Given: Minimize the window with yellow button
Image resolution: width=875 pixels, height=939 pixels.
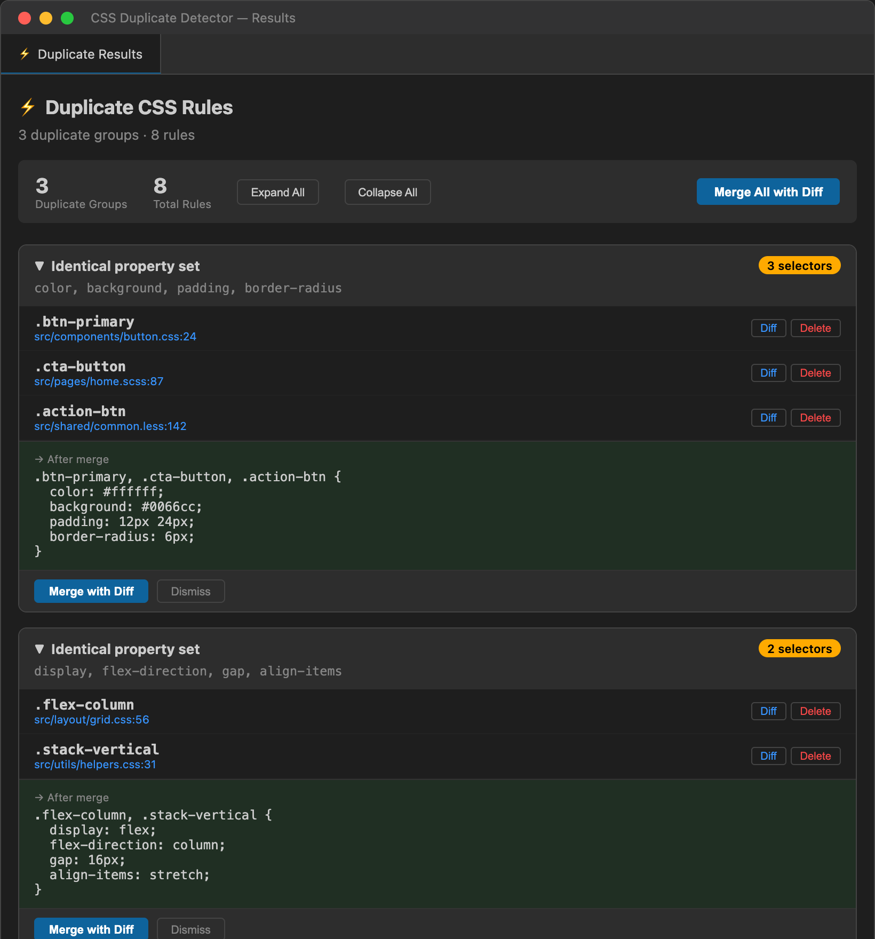Looking at the screenshot, I should coord(46,18).
